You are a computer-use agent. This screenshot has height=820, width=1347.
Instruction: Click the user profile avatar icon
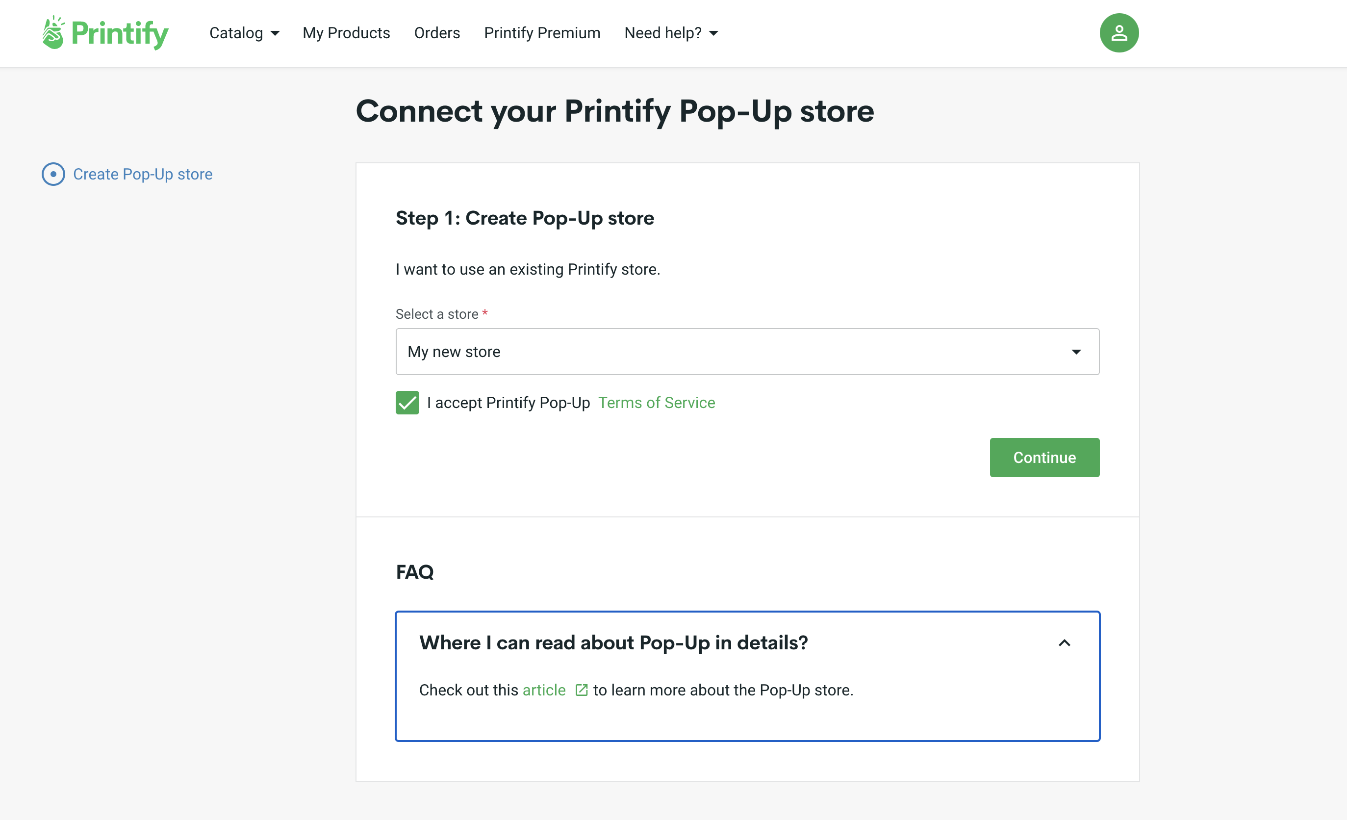1119,33
